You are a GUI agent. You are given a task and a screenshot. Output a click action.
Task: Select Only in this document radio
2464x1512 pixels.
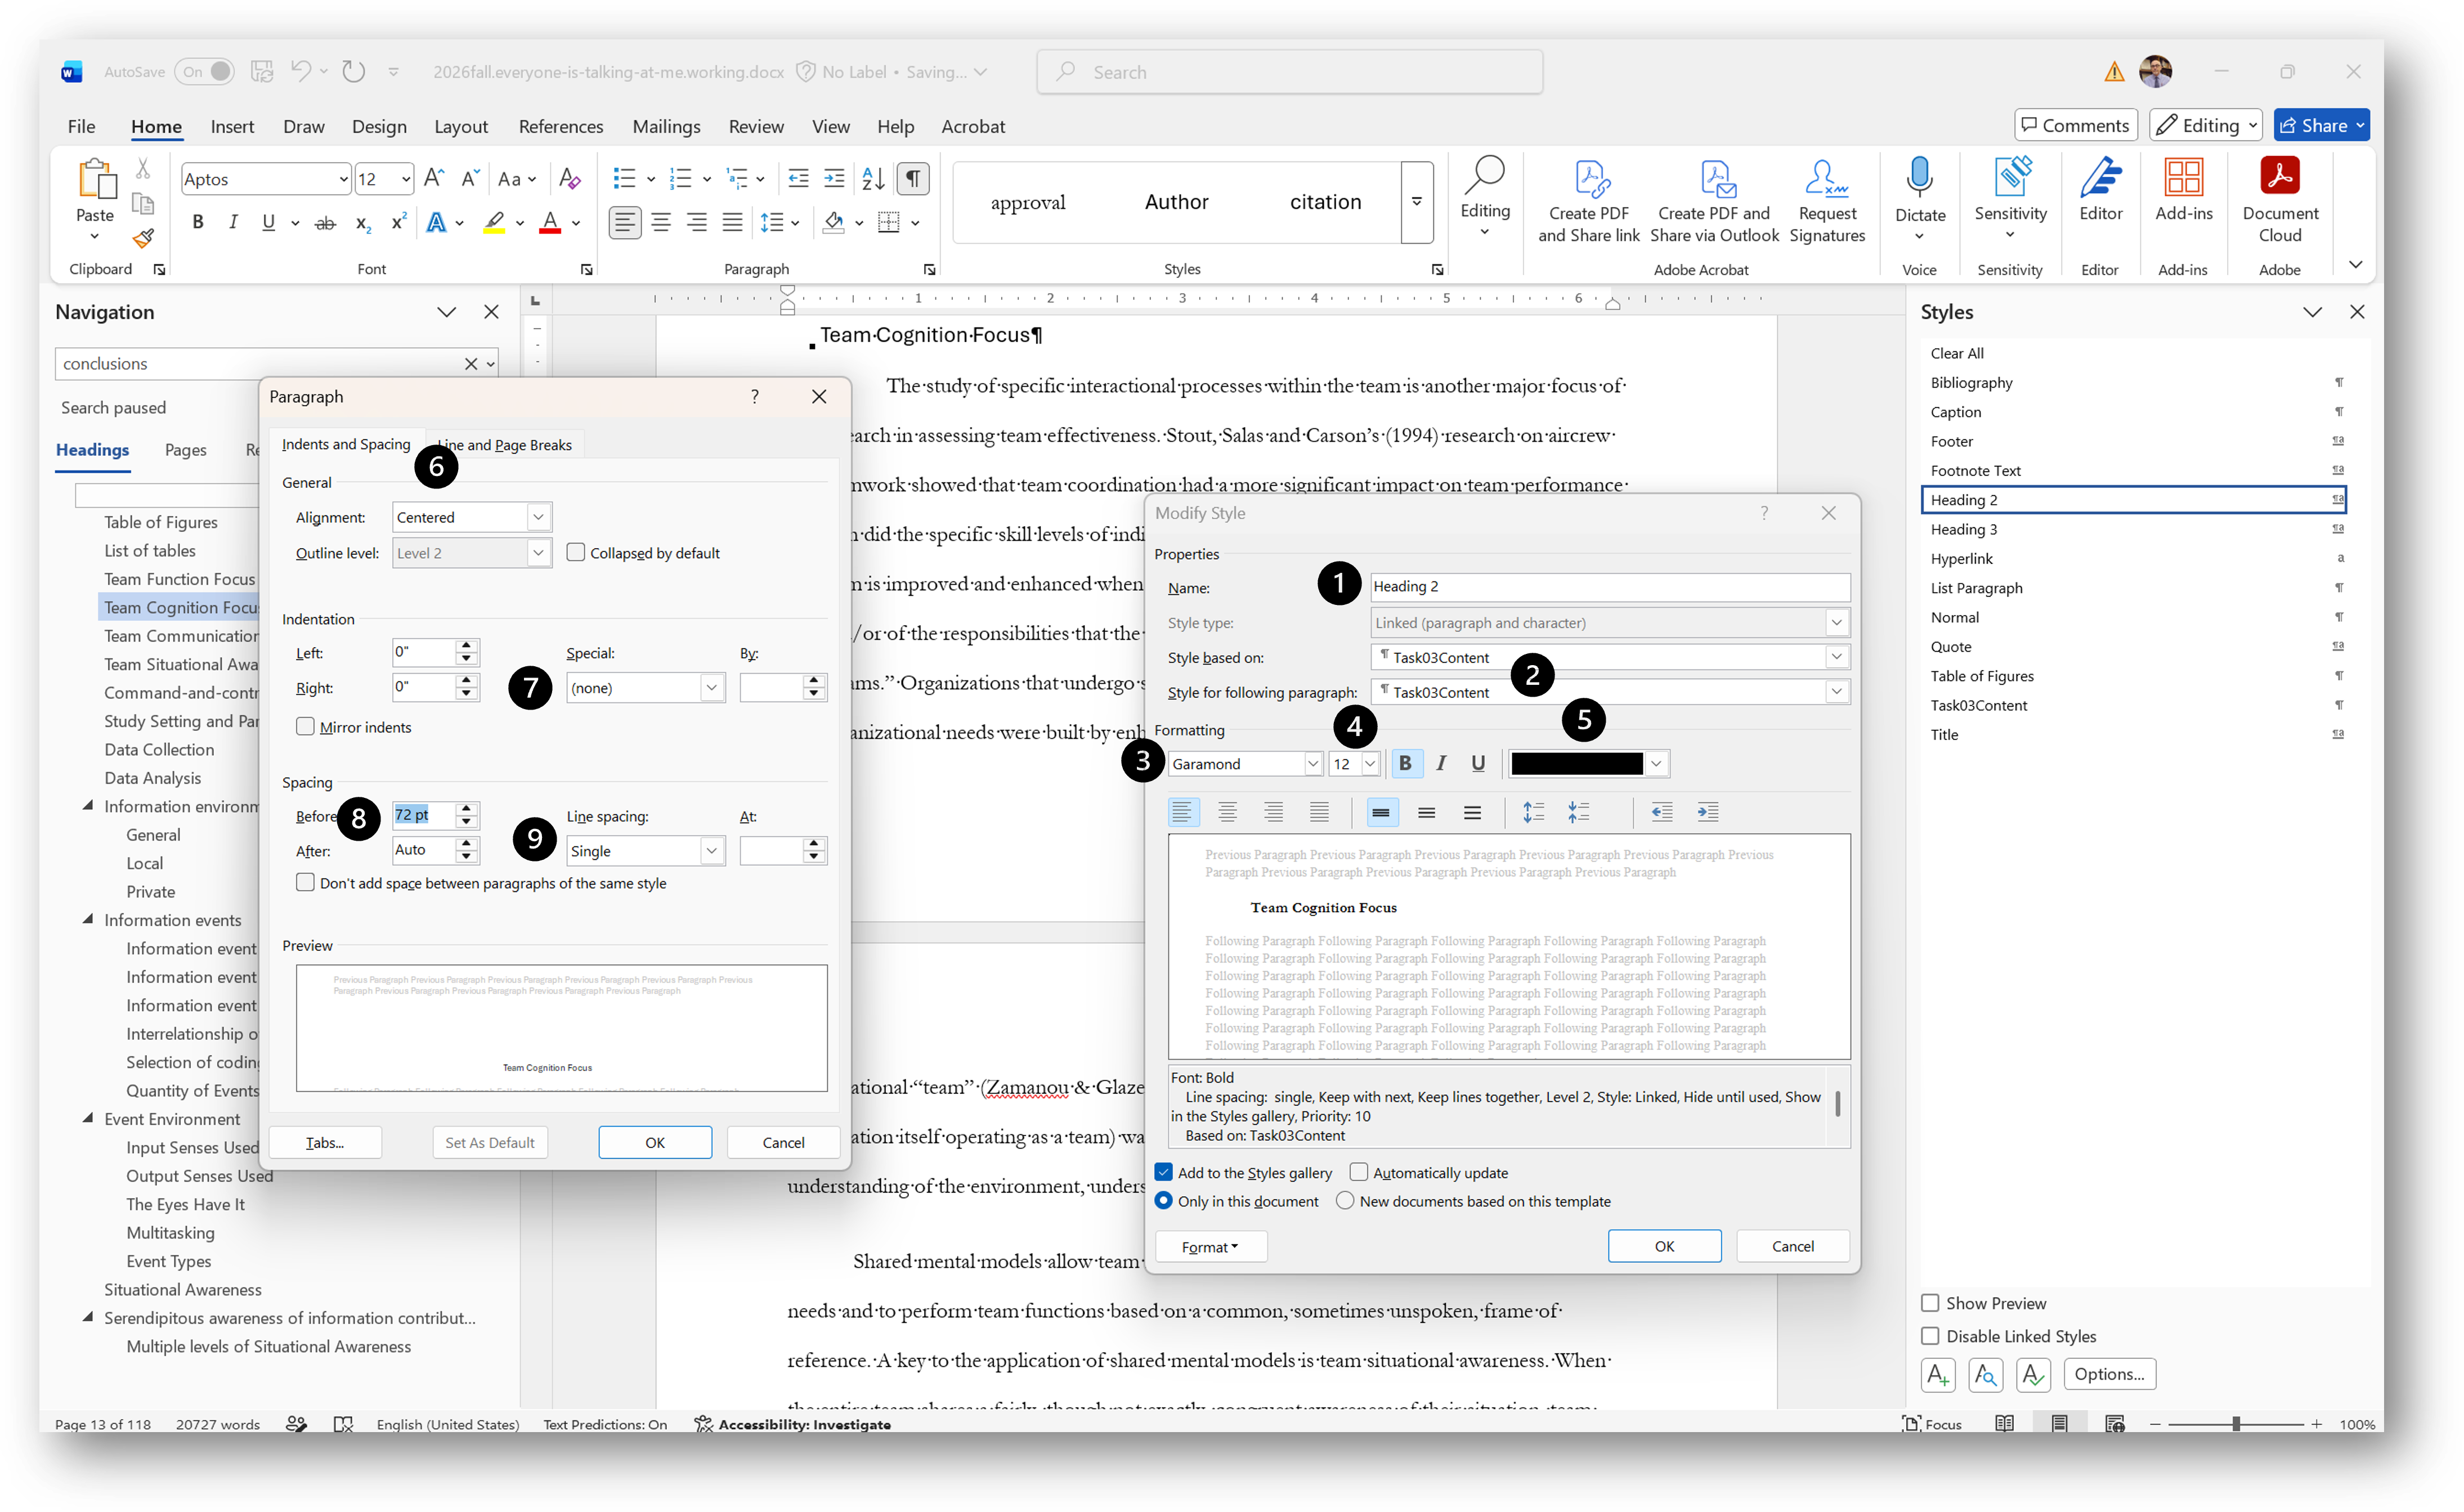(x=1164, y=1200)
